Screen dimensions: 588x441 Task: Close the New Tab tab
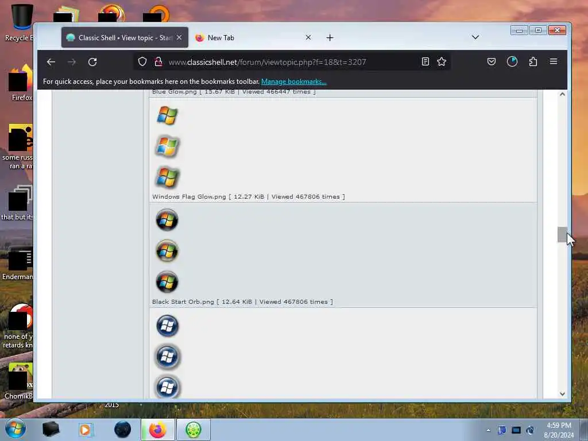(x=308, y=37)
